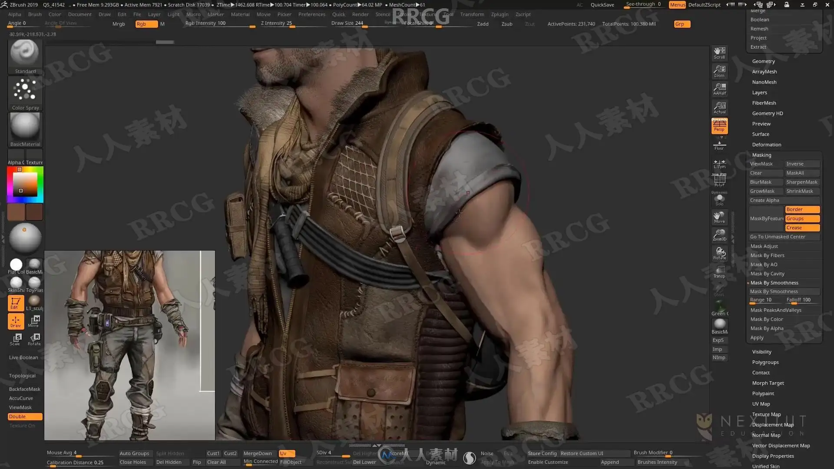834x469 pixels.
Task: Enable the Transp transparency icon
Action: tap(719, 272)
